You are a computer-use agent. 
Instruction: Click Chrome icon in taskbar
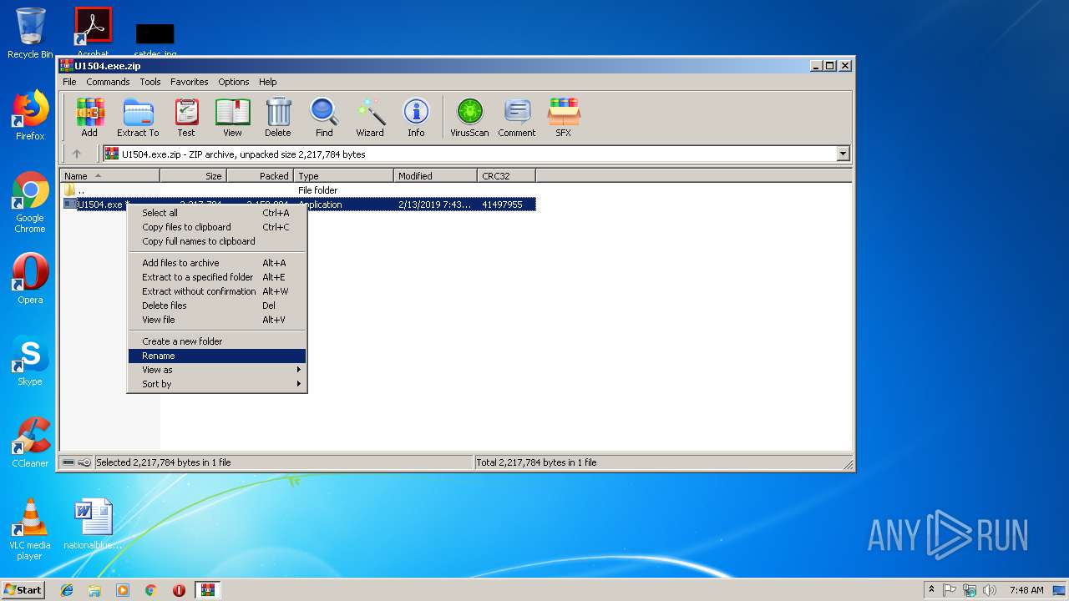[x=151, y=590]
